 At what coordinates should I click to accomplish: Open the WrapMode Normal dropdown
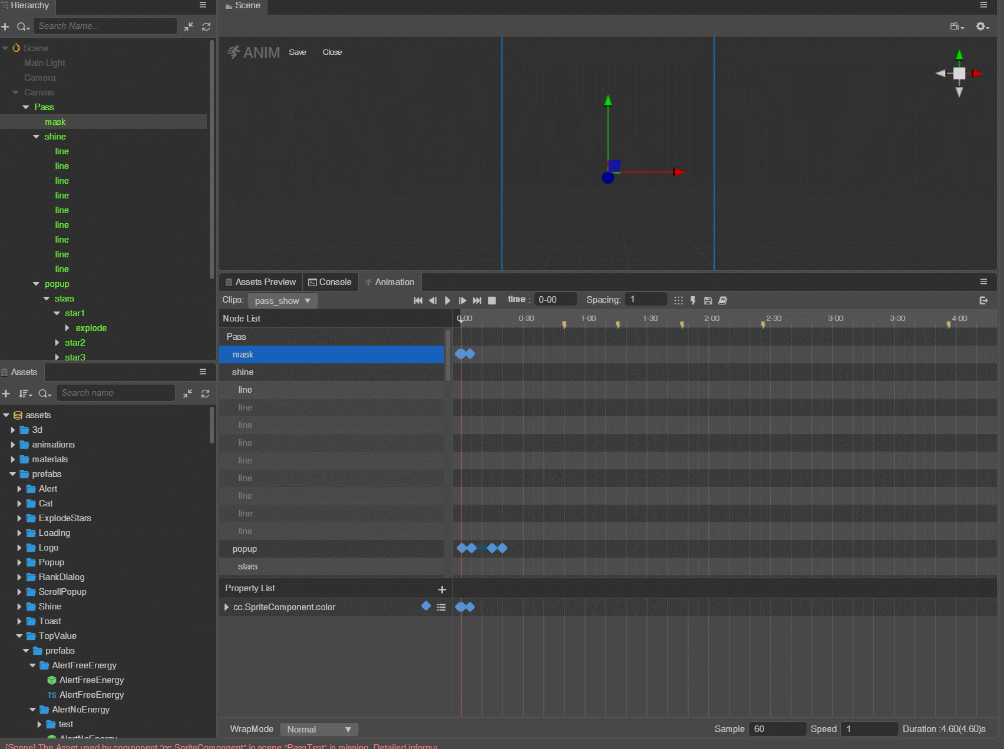pos(319,730)
